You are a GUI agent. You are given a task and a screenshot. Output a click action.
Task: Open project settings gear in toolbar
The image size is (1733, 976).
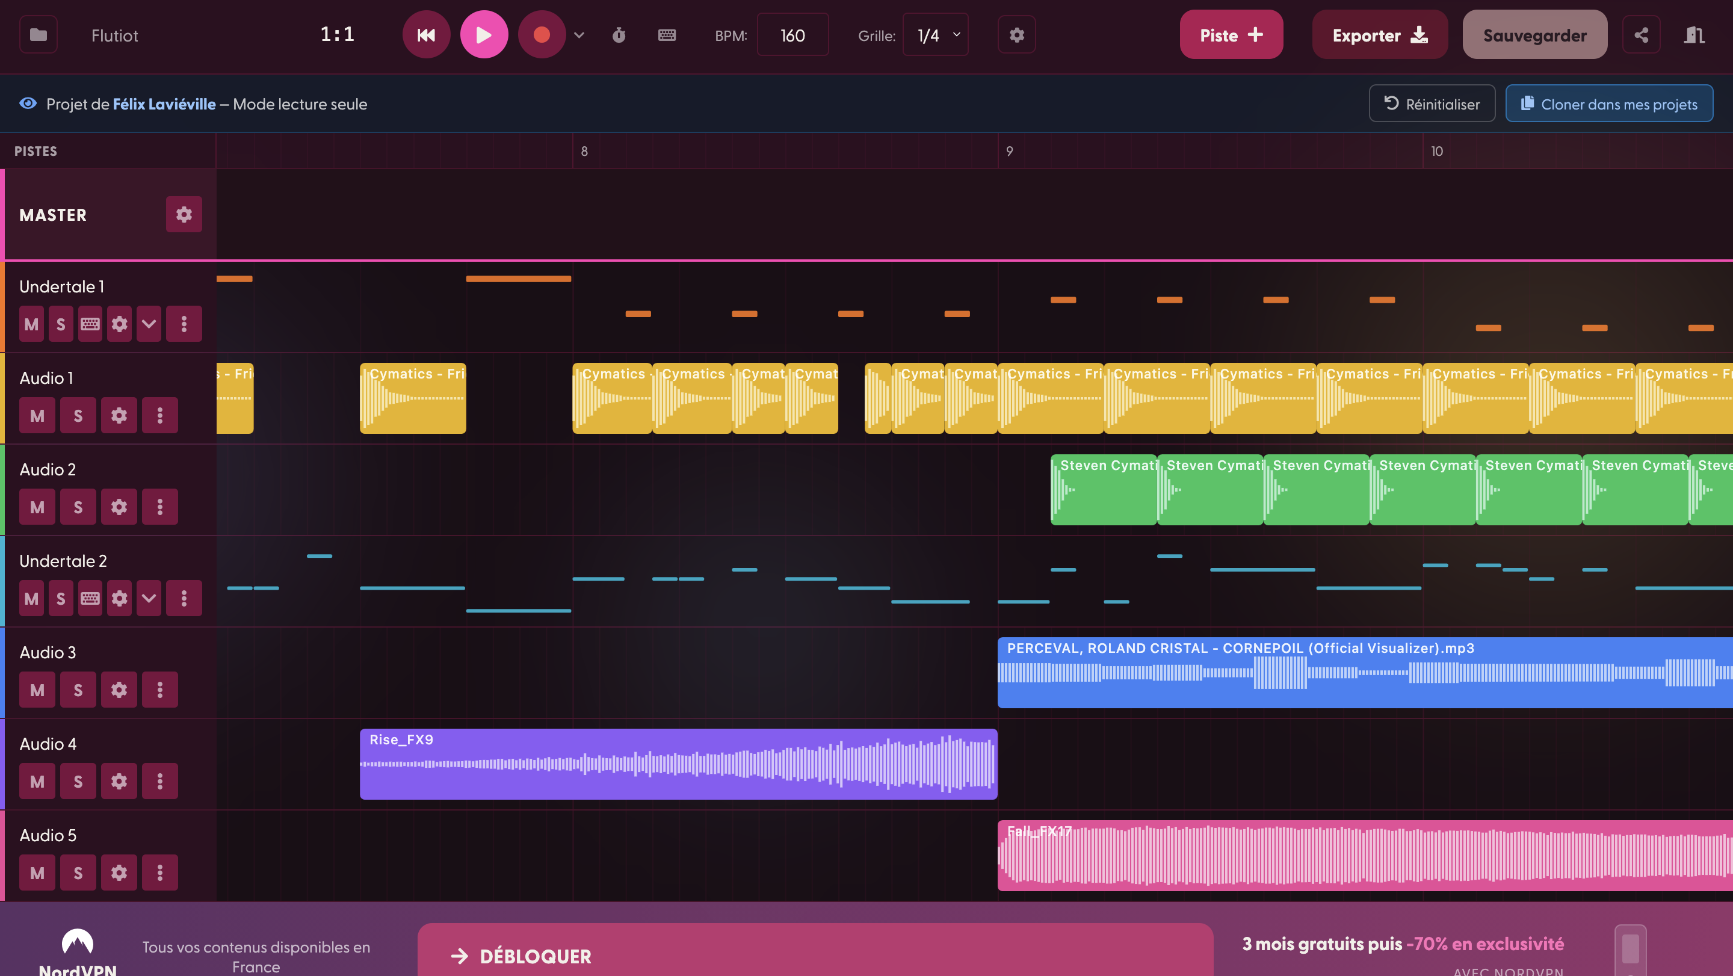[1016, 35]
